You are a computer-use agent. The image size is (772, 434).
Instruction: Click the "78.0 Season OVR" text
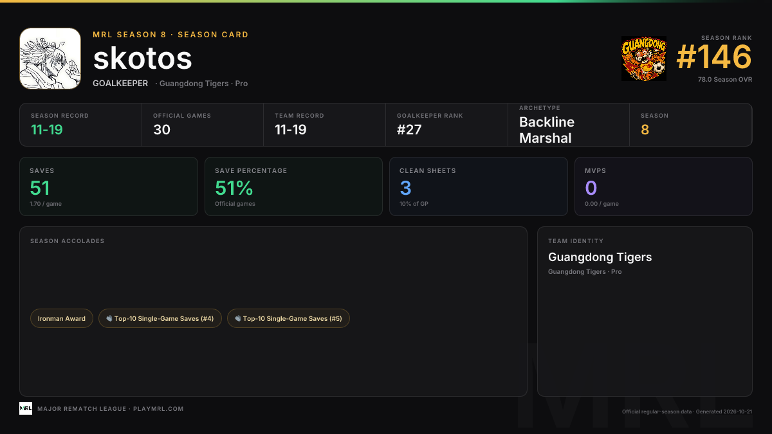(725, 80)
